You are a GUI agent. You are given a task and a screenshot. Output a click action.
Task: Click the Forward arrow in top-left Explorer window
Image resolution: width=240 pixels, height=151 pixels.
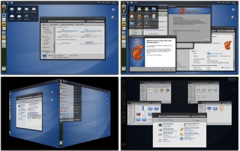45,21
